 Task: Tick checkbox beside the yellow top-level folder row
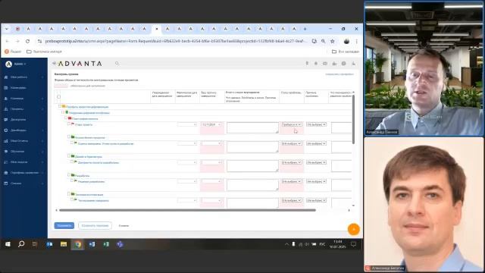pos(60,106)
